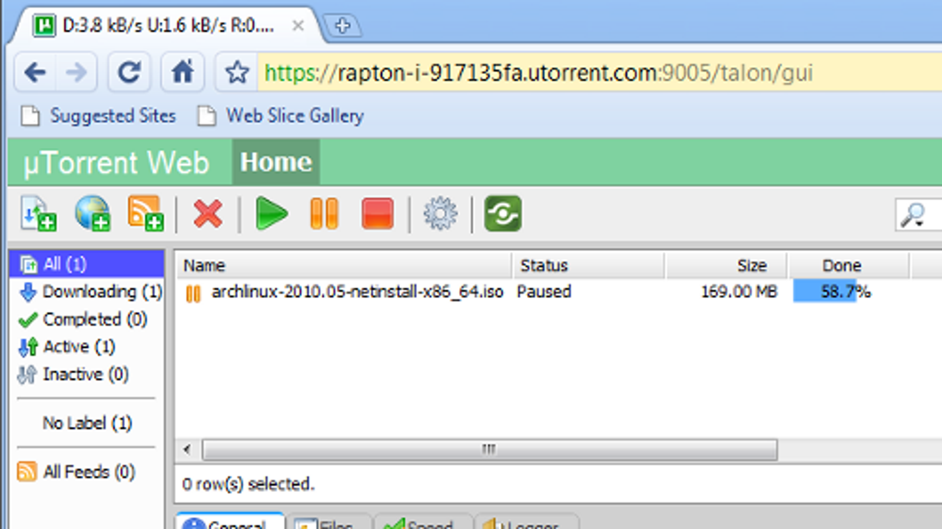942x529 pixels.
Task: Sort by the Name column header
Action: (x=344, y=266)
